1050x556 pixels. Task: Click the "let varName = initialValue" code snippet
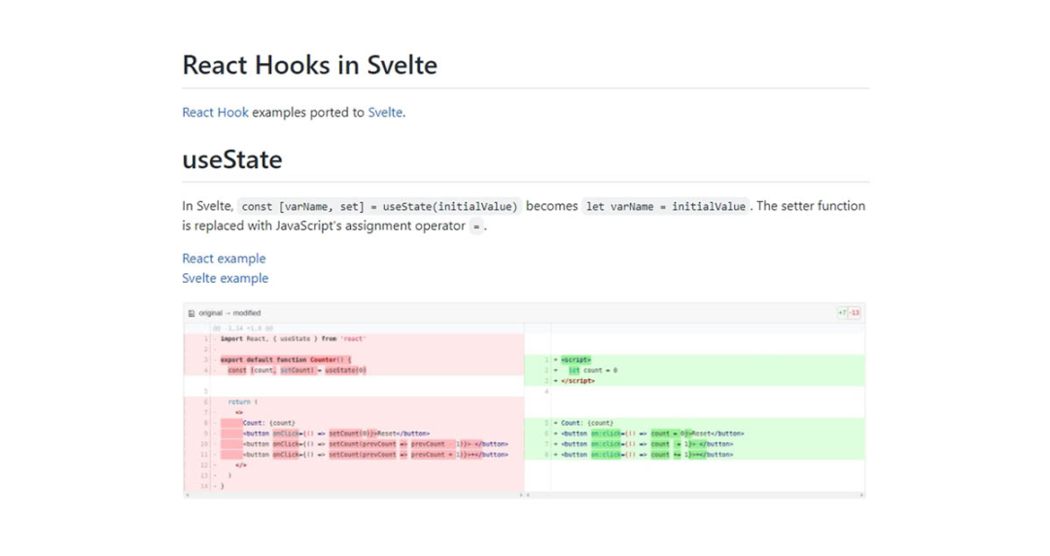pyautogui.click(x=666, y=206)
